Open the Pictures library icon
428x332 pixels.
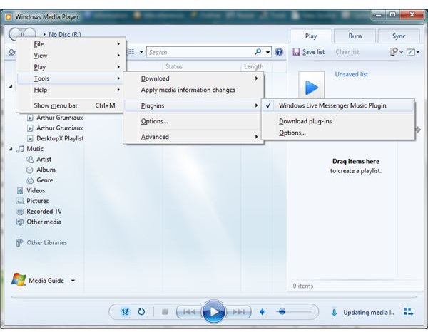coord(20,201)
